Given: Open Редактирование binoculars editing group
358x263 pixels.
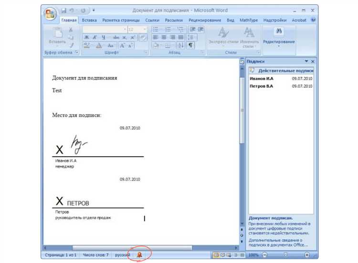Looking at the screenshot, I should [x=279, y=35].
